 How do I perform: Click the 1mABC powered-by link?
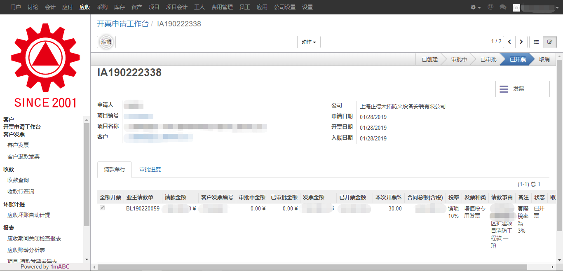[60, 266]
